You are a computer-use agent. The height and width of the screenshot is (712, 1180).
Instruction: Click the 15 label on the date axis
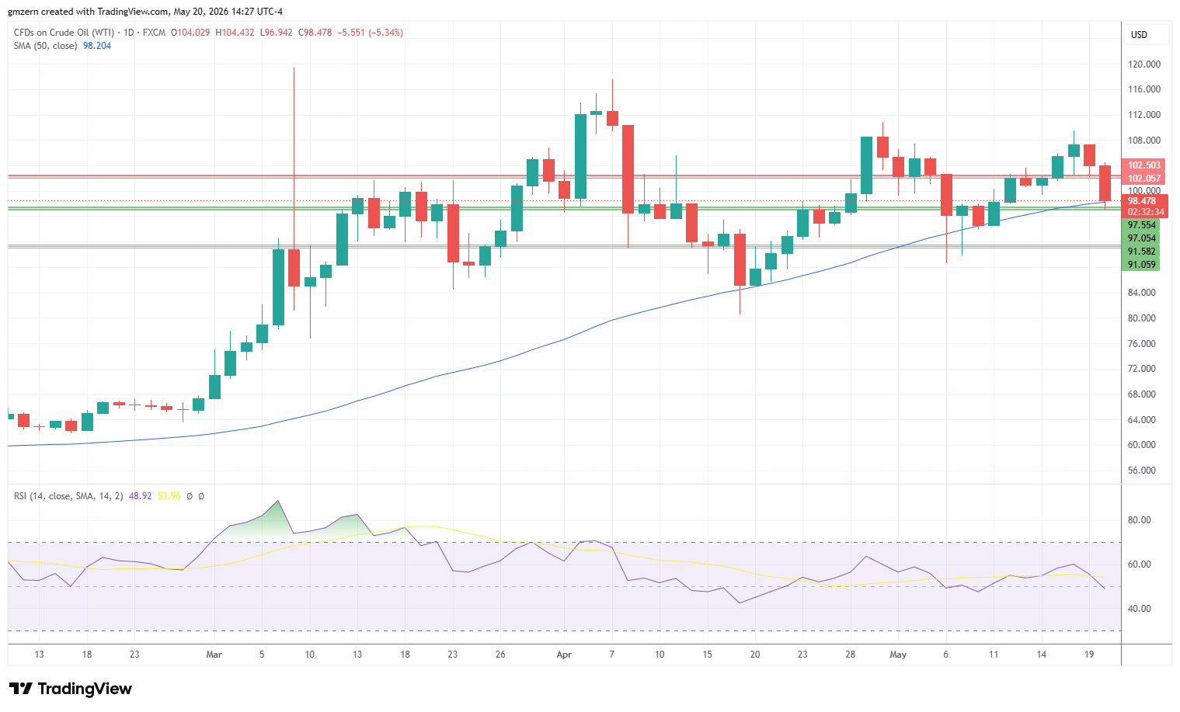click(x=707, y=655)
